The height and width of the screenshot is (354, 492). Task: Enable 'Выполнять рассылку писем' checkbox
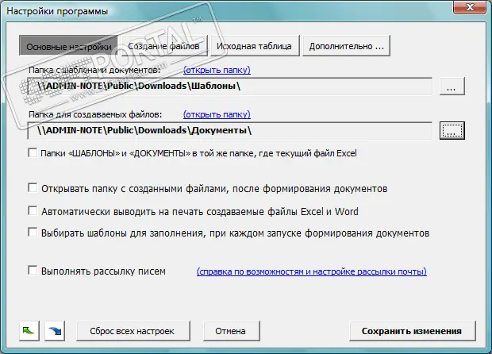(x=33, y=271)
